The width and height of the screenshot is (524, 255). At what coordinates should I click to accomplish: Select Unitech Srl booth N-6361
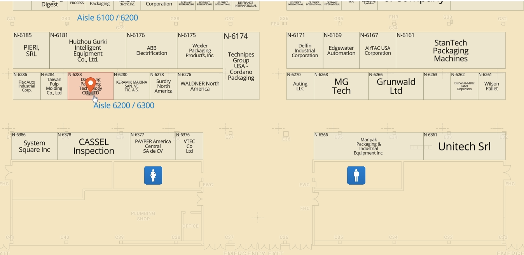pyautogui.click(x=464, y=146)
